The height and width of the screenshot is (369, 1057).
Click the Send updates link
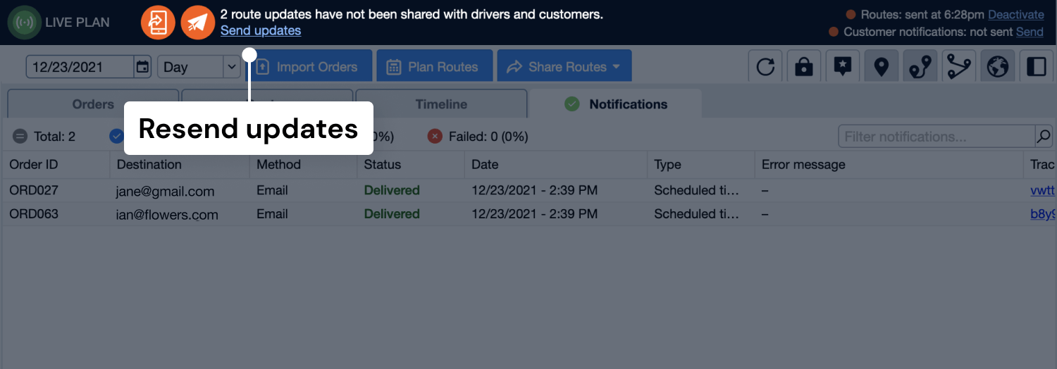coord(261,30)
